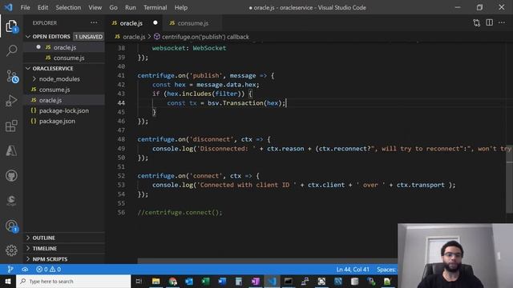The height and width of the screenshot is (288, 513).
Task: Open the Explorer view in activity bar
Action: (x=11, y=26)
